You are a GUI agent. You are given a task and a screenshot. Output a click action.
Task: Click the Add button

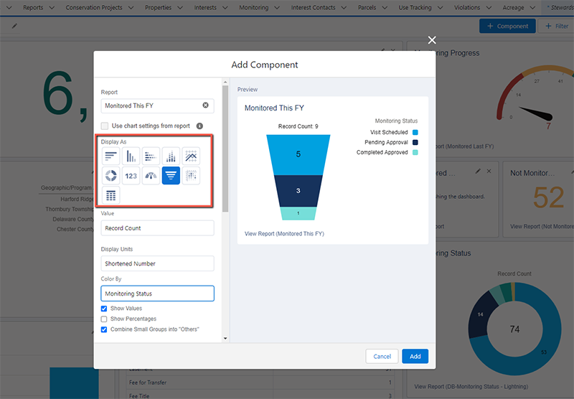point(415,357)
